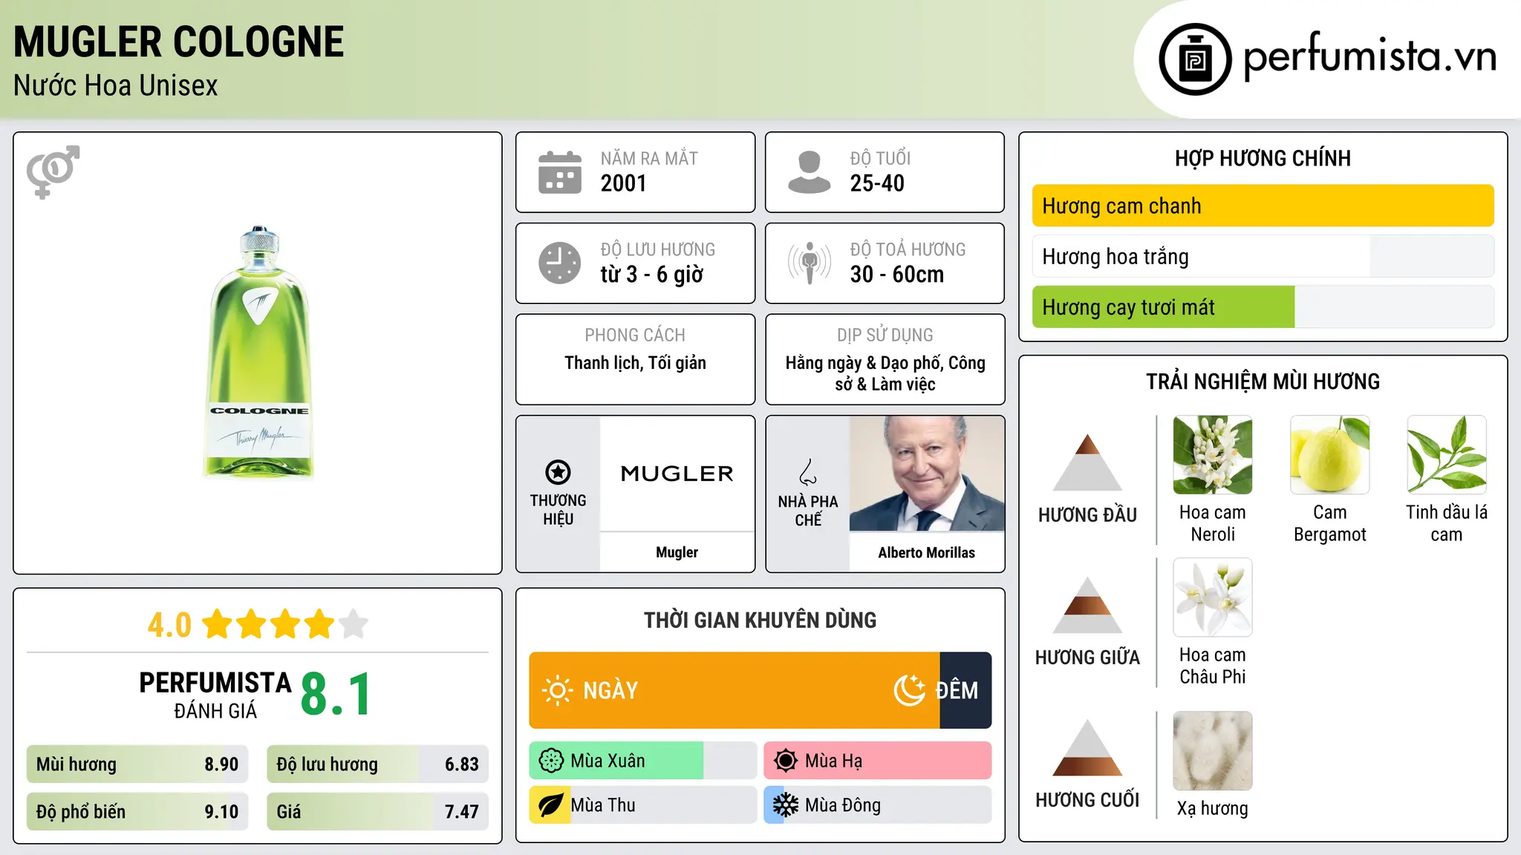
Task: Click the longevity value từ 3 - 6 giờ
Action: [652, 275]
